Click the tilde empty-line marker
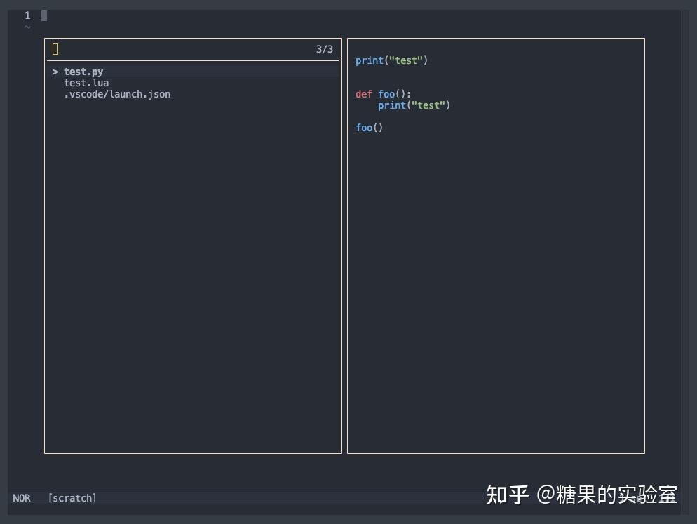Image resolution: width=697 pixels, height=524 pixels. 28,27
